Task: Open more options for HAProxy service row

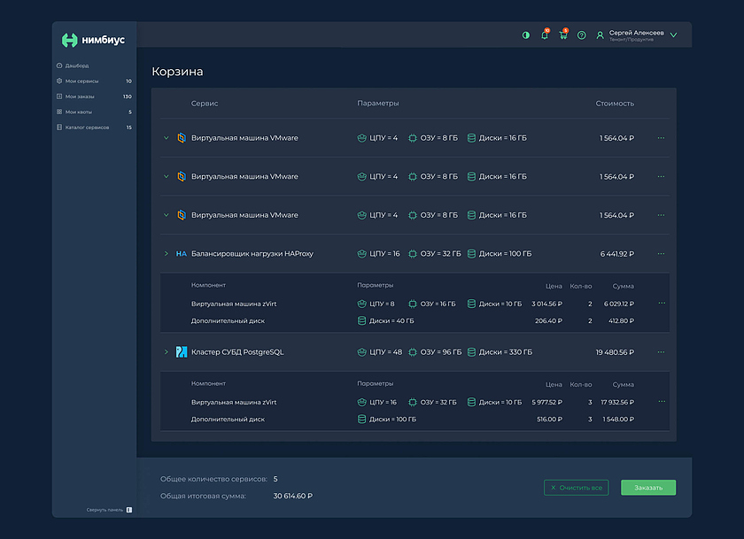Action: [661, 254]
